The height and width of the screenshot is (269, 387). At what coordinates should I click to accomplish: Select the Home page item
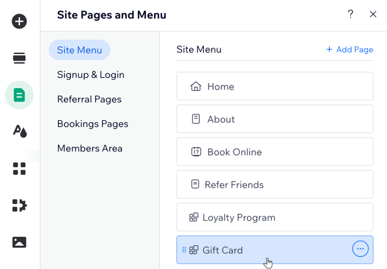point(275,86)
